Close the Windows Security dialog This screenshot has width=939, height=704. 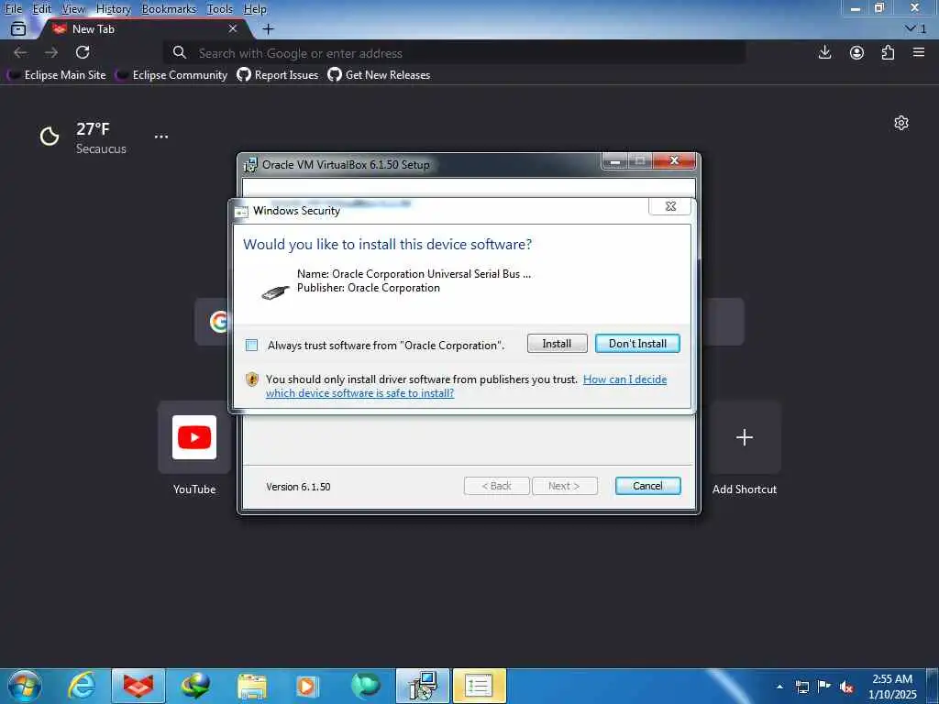(670, 206)
